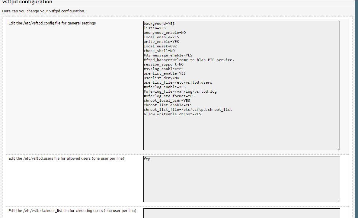Screen dimensions: 358x218
Task: Click the 'Edit the /etc/vsftpd.chroot_list file' label
Action: click(x=72, y=211)
